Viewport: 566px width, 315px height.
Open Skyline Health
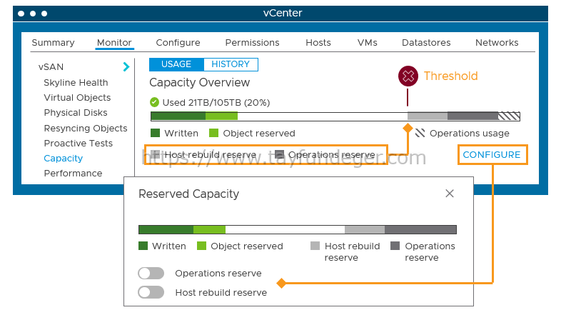(x=76, y=83)
